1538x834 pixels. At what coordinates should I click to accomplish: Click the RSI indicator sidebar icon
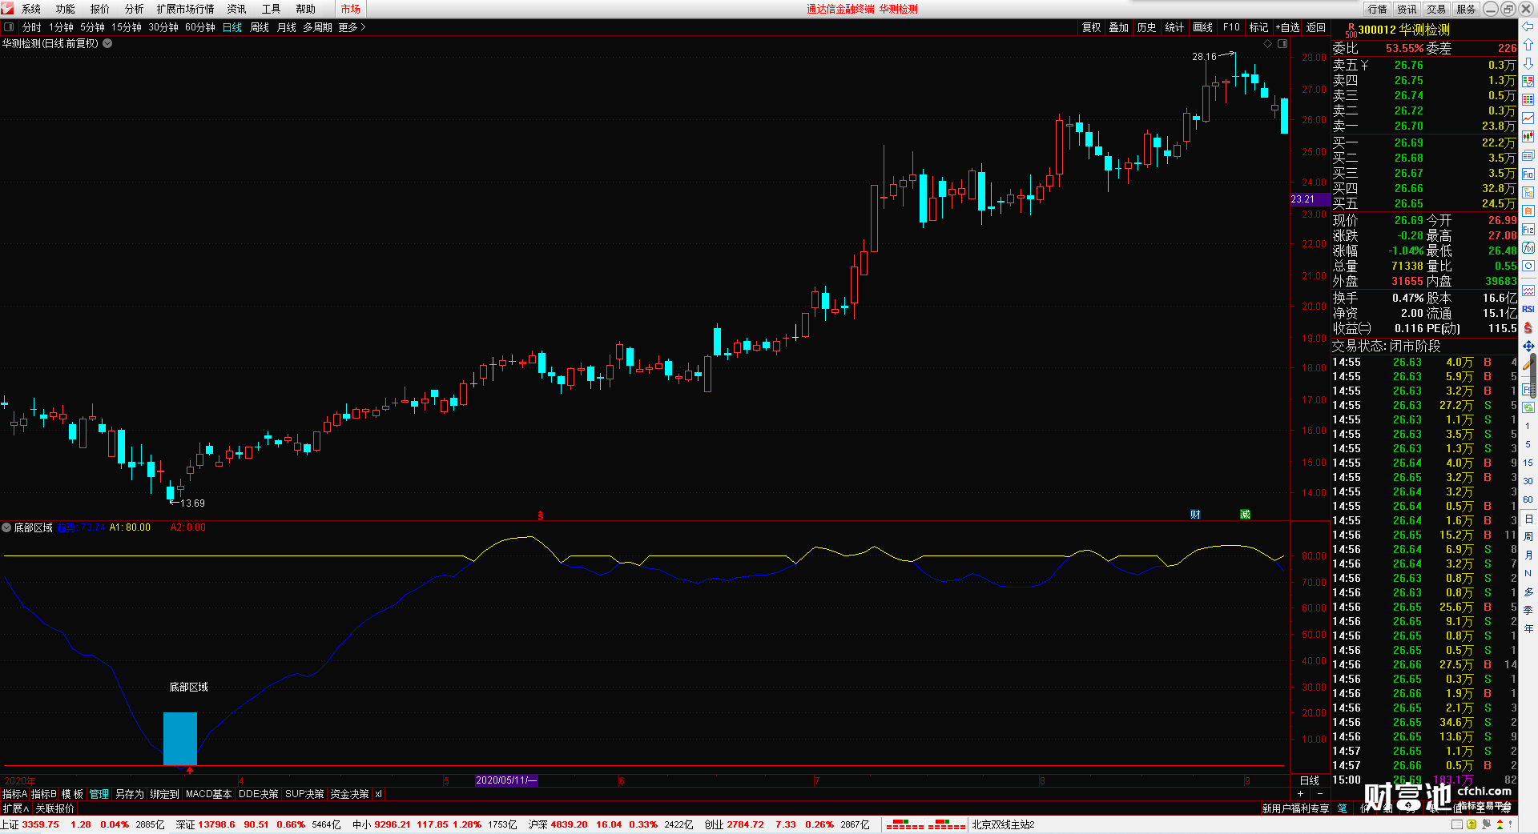pos(1528,309)
